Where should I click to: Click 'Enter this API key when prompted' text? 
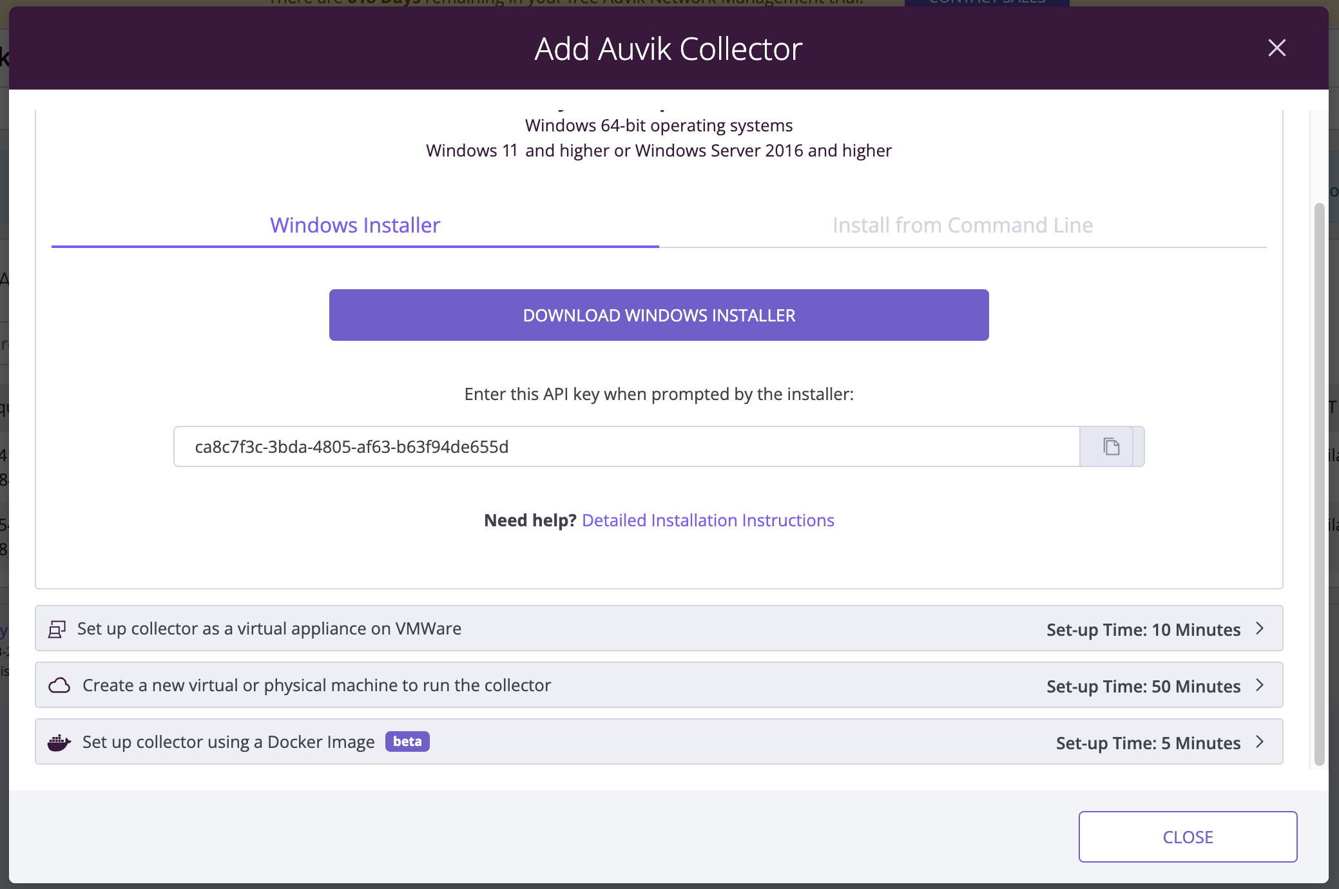[x=659, y=394]
